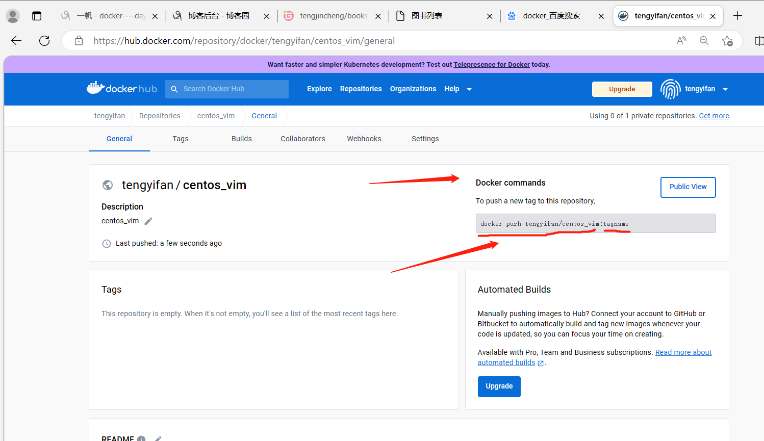This screenshot has width=764, height=441.
Task: Click the globe public repository icon
Action: pyautogui.click(x=108, y=185)
